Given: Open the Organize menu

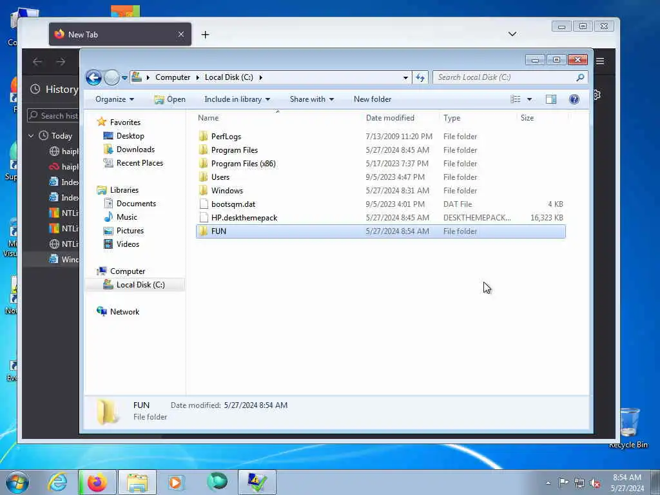Looking at the screenshot, I should (115, 99).
